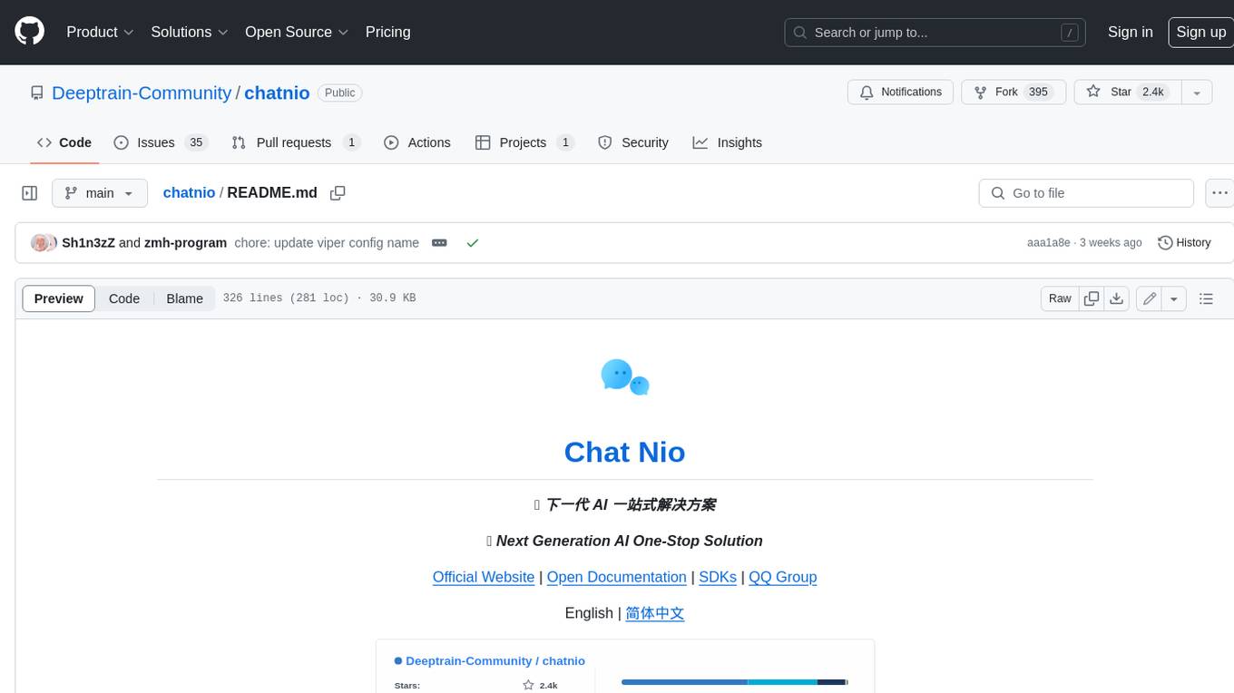Open the star lists dropdown arrow
Screen dimensions: 1234x693
(1197, 93)
